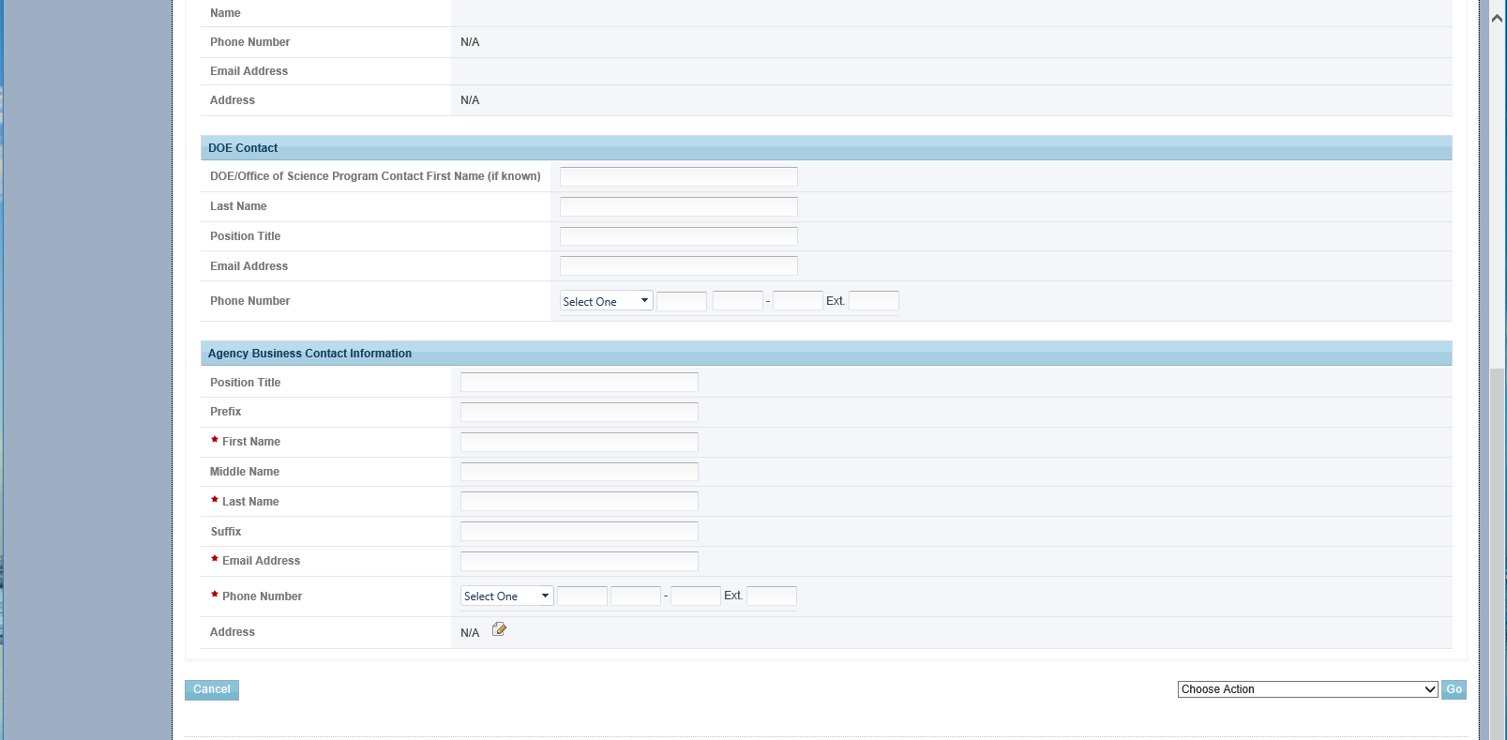This screenshot has width=1507, height=740.
Task: Click Agency Business Contact Middle Name field
Action: coord(580,472)
